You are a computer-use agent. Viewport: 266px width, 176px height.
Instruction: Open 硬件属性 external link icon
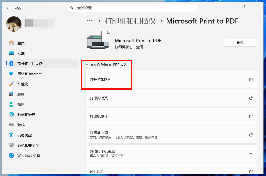coord(251,172)
